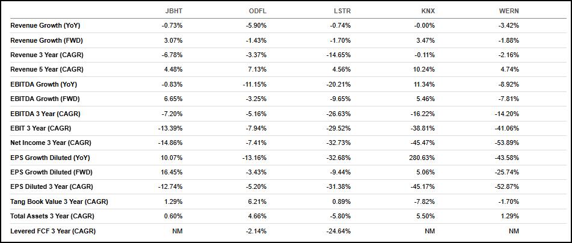Open the LSTR ticker column header
The width and height of the screenshot is (572, 243).
point(342,11)
